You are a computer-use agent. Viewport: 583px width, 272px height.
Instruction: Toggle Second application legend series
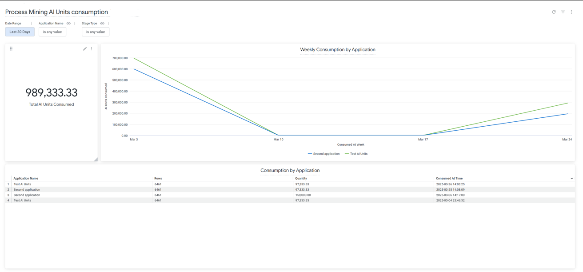(323, 154)
